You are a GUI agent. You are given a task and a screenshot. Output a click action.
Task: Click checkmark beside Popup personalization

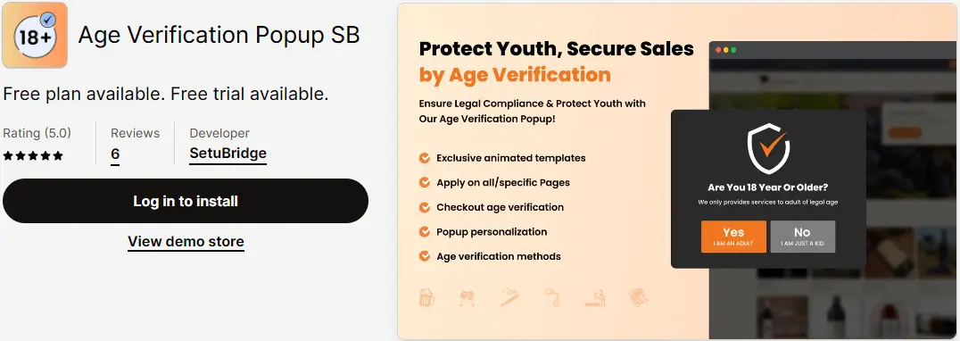pyautogui.click(x=425, y=231)
